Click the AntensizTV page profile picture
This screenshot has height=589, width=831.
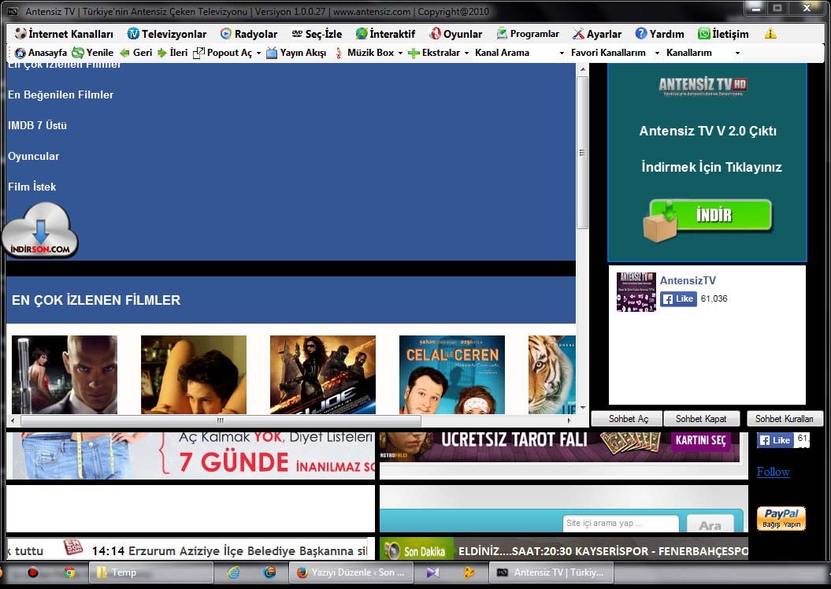click(636, 291)
